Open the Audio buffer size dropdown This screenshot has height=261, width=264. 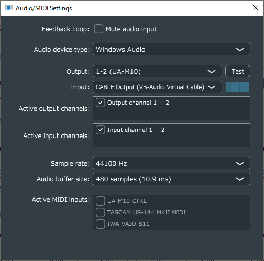tap(171, 179)
